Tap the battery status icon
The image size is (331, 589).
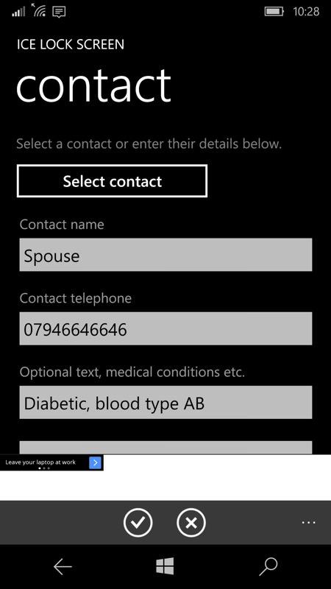tap(274, 12)
